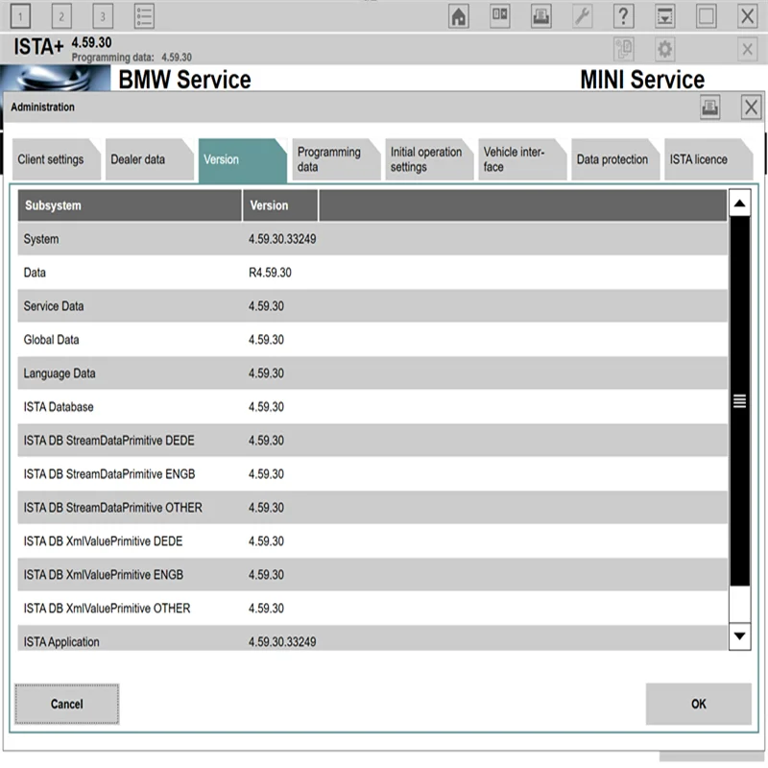Screen dimensions: 768x768
Task: Open the gear settings icon
Action: tap(664, 49)
